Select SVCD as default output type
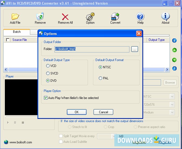This screenshot has height=149, width=182. [48, 73]
